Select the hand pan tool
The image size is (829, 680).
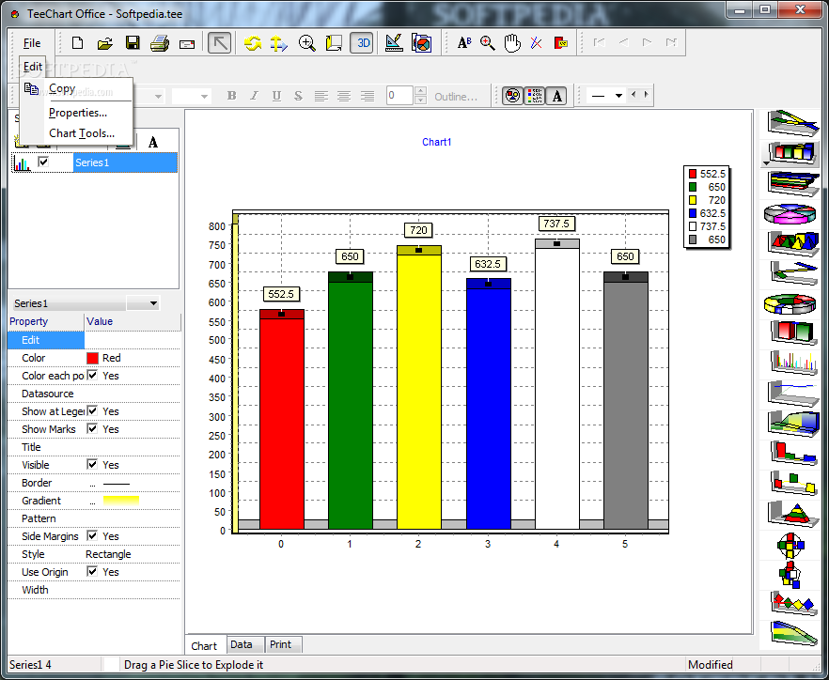tap(511, 43)
